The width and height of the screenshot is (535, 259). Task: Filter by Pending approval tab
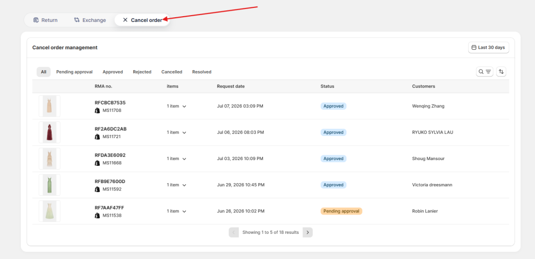(74, 72)
